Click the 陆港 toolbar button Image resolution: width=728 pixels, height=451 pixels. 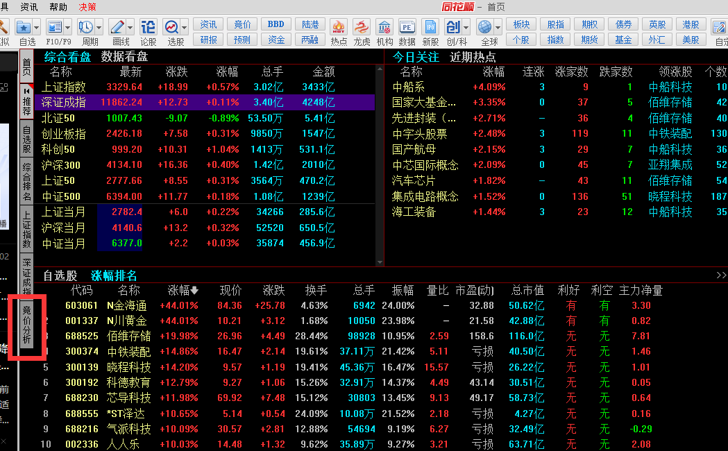(310, 24)
